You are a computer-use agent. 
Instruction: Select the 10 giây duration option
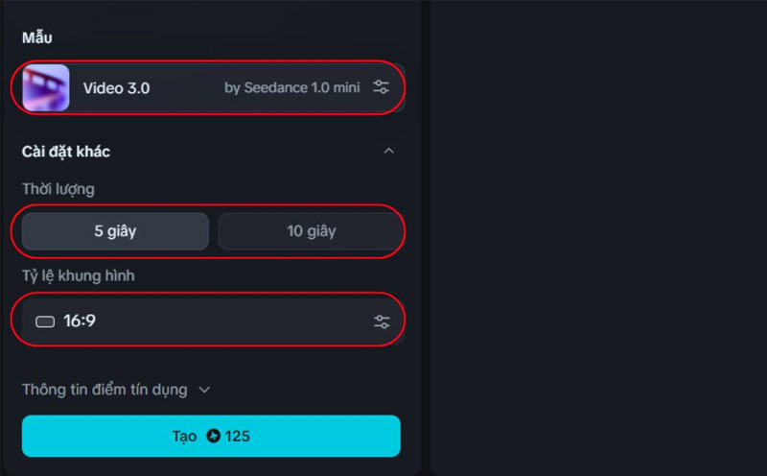pos(311,231)
